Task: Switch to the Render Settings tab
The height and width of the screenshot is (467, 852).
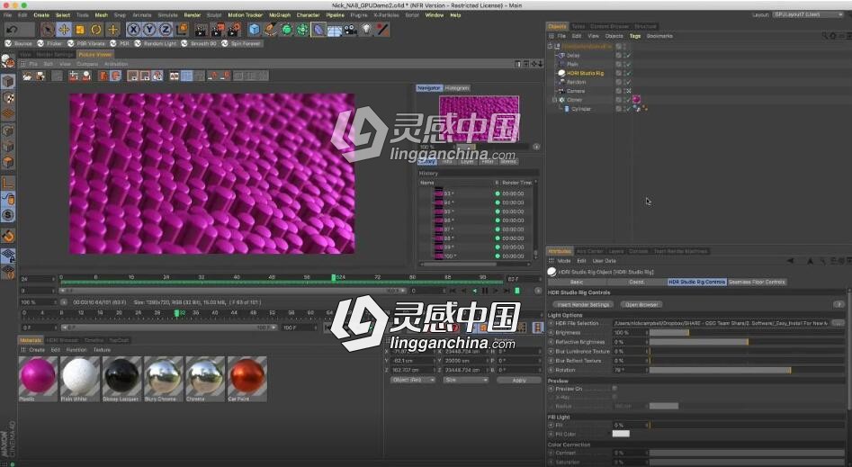Action: (55, 54)
